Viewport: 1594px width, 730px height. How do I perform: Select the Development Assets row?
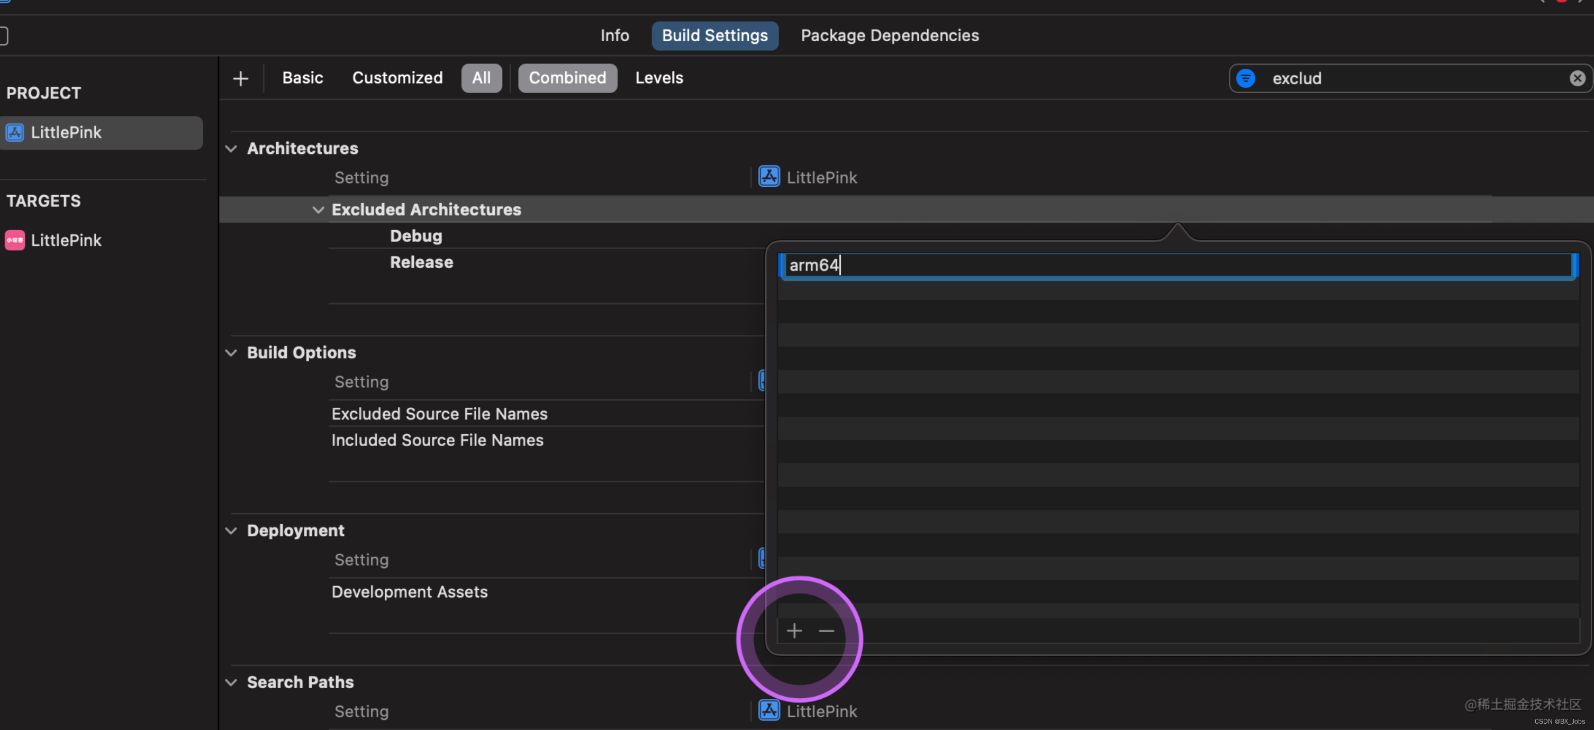[x=410, y=592]
